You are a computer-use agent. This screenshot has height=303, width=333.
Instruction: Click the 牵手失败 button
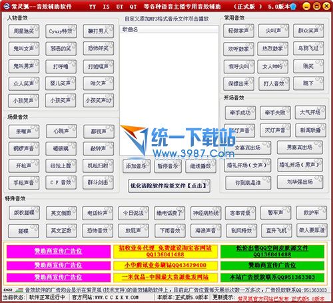point(275,113)
